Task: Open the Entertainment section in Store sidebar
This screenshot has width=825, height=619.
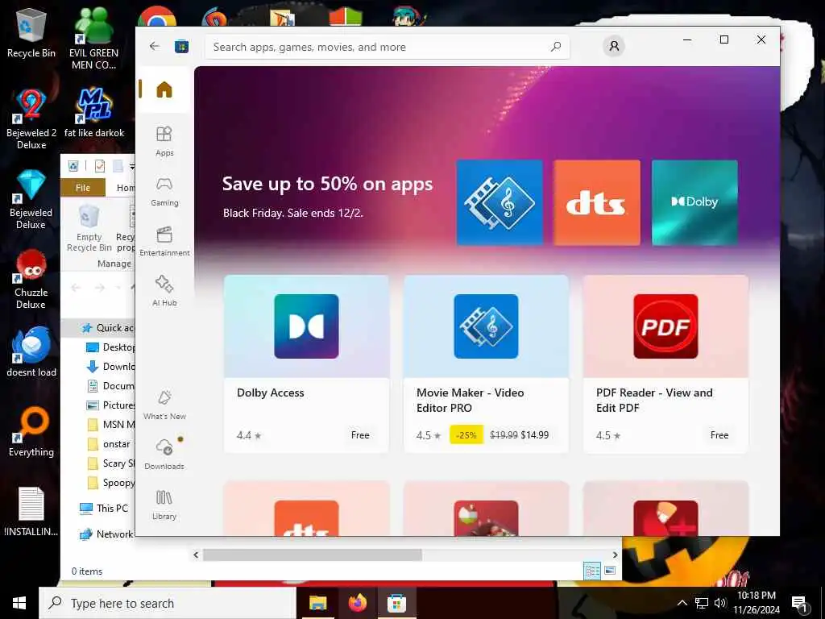Action: [x=164, y=241]
